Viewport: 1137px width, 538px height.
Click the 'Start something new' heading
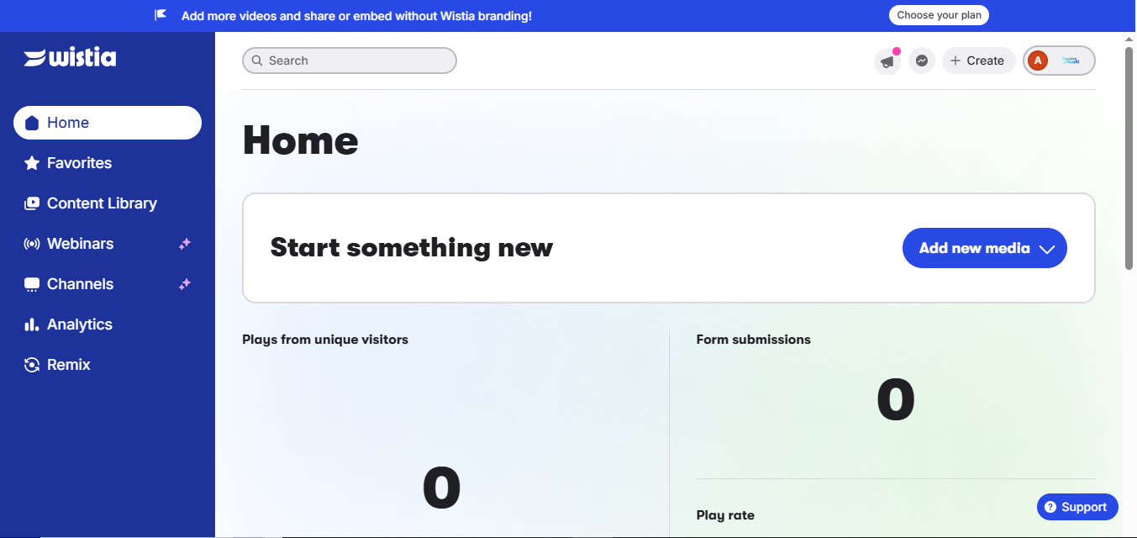(x=412, y=248)
